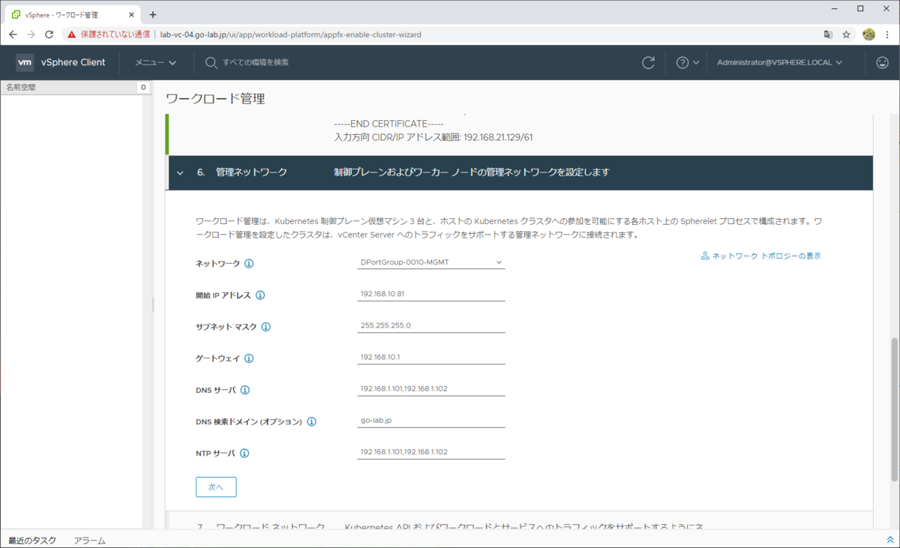This screenshot has width=900, height=548.
Task: Click info icon next to サブネット マスク
Action: (x=265, y=327)
